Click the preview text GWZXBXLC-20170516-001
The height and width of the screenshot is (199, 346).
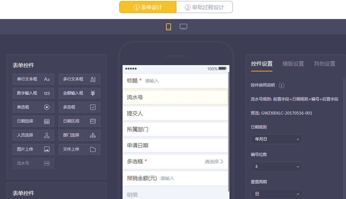287,113
